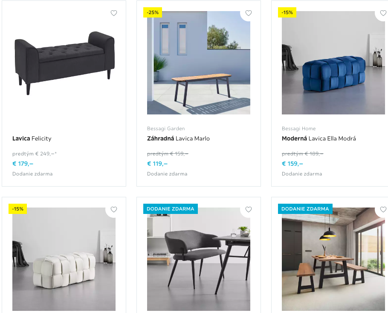Open Záhradná Lavica Marlo product link

tap(178, 138)
